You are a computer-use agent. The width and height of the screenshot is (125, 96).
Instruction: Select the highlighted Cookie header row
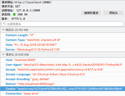[63, 89]
